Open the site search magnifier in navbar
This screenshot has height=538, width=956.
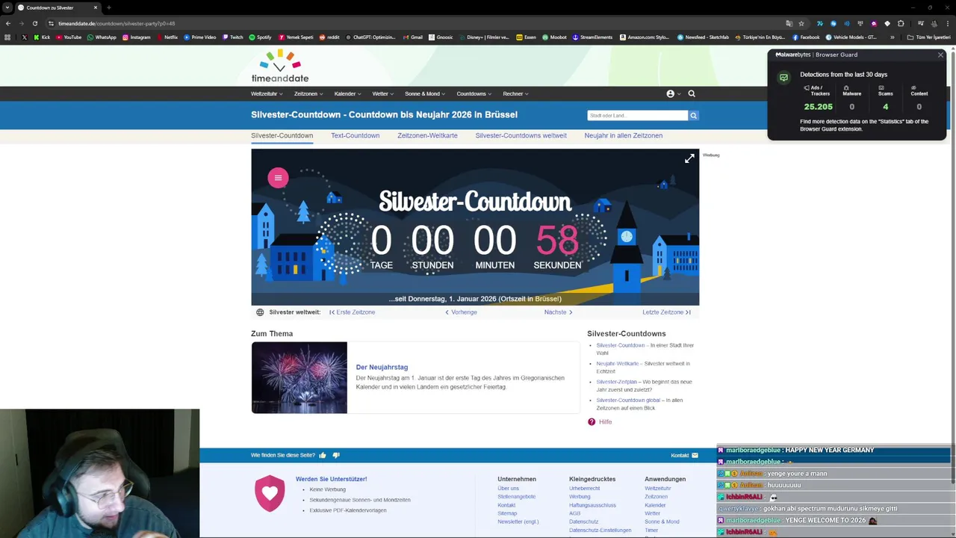(x=692, y=93)
